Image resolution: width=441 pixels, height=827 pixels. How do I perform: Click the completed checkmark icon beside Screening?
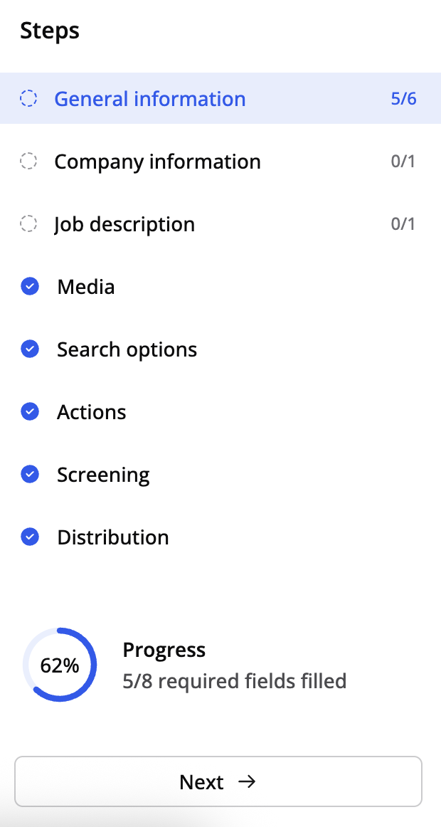(x=30, y=475)
